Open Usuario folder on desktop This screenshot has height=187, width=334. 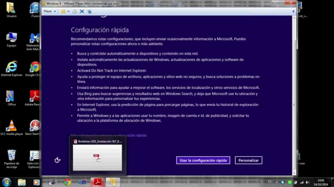click(x=11, y=10)
